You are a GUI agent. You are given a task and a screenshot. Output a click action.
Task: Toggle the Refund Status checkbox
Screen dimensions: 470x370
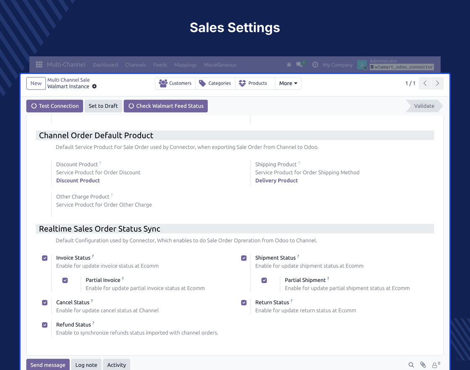tap(44, 325)
